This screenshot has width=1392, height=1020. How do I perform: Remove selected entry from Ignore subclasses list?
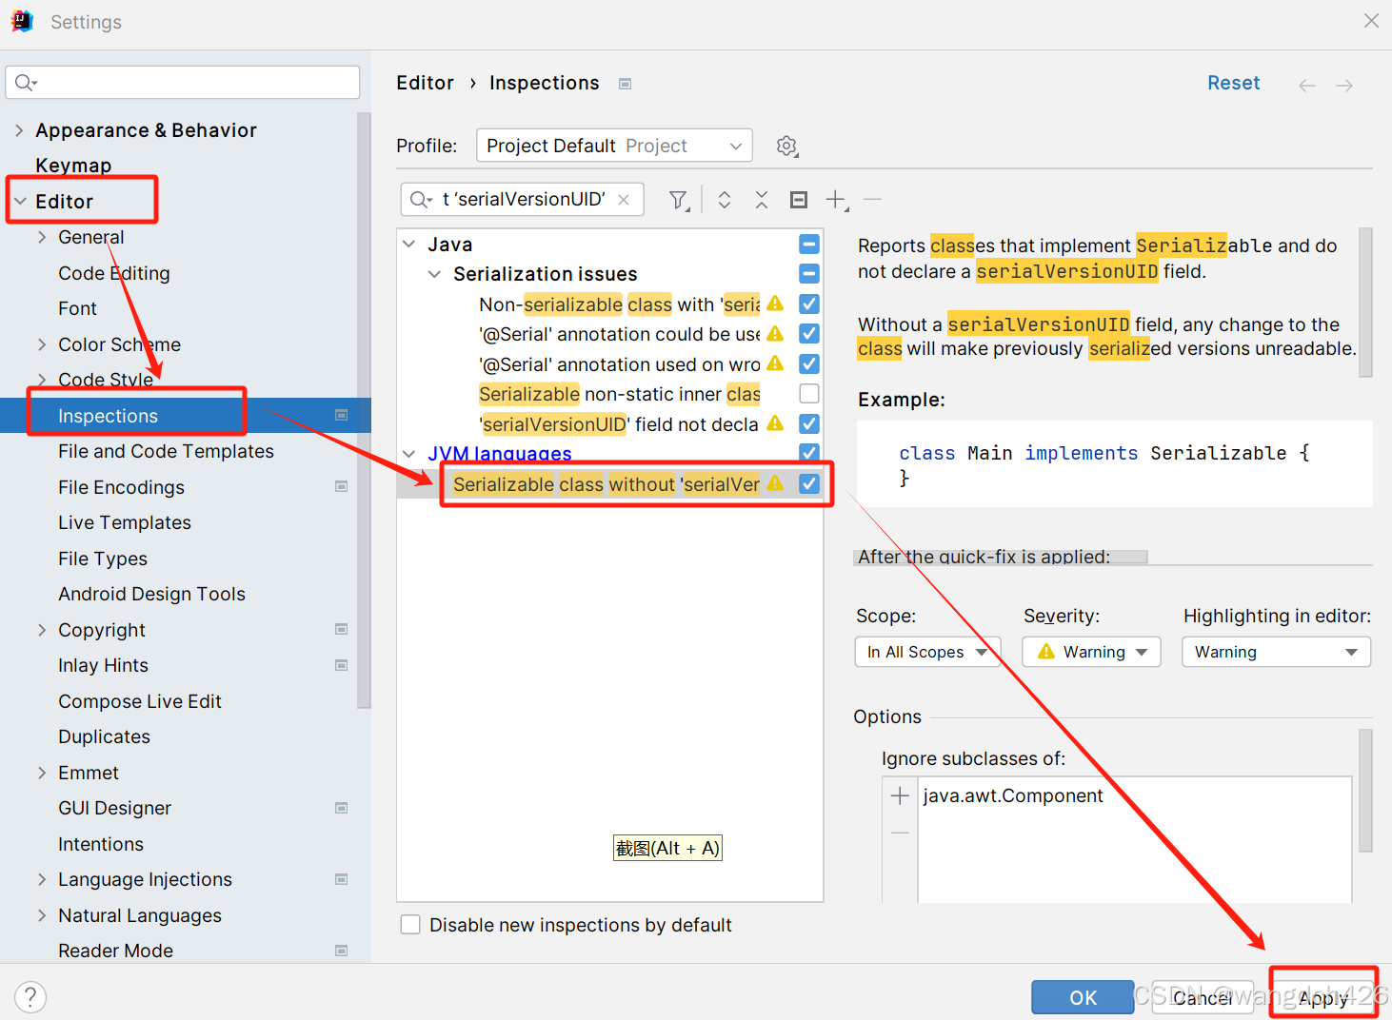point(899,832)
